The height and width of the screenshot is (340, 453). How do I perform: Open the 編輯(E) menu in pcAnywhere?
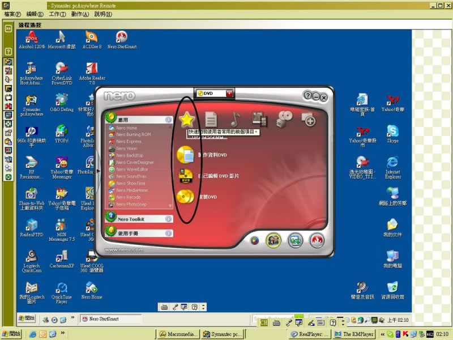coord(35,14)
